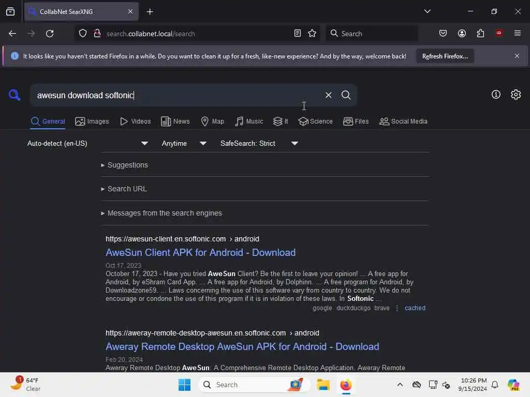Toggle reader view icon
This screenshot has height=397, width=530.
click(298, 34)
